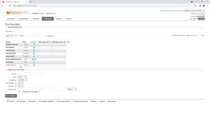This screenshot has height=118, width=210.
Task: Open the amq.direct exchange link
Action: [10, 47]
